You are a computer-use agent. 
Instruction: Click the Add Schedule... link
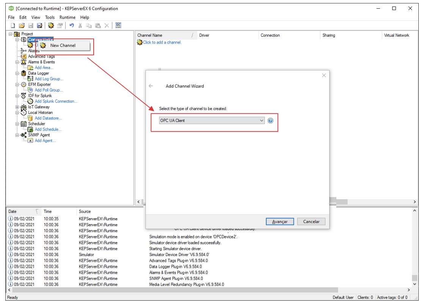48,129
